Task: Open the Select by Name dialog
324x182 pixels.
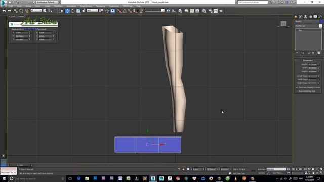Action: click(x=50, y=11)
